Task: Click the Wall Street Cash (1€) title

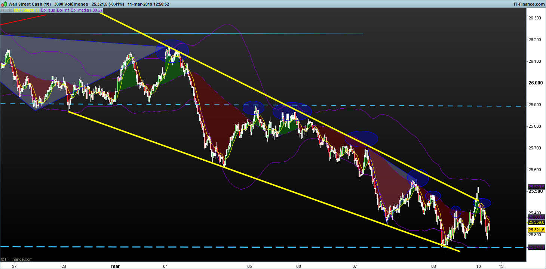Action: [x=30, y=4]
